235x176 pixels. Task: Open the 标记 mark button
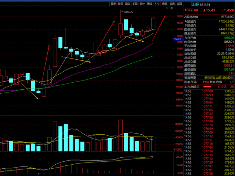coord(164,4)
